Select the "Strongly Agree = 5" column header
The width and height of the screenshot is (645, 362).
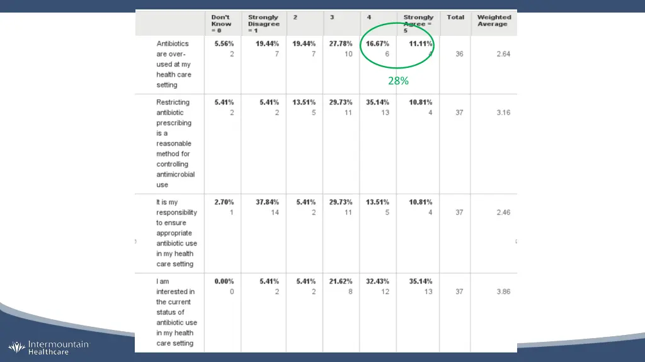[x=418, y=24]
